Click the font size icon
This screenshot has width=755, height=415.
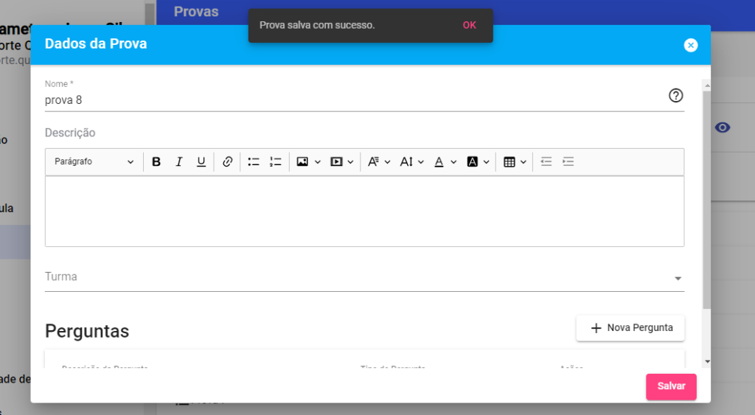(x=406, y=161)
